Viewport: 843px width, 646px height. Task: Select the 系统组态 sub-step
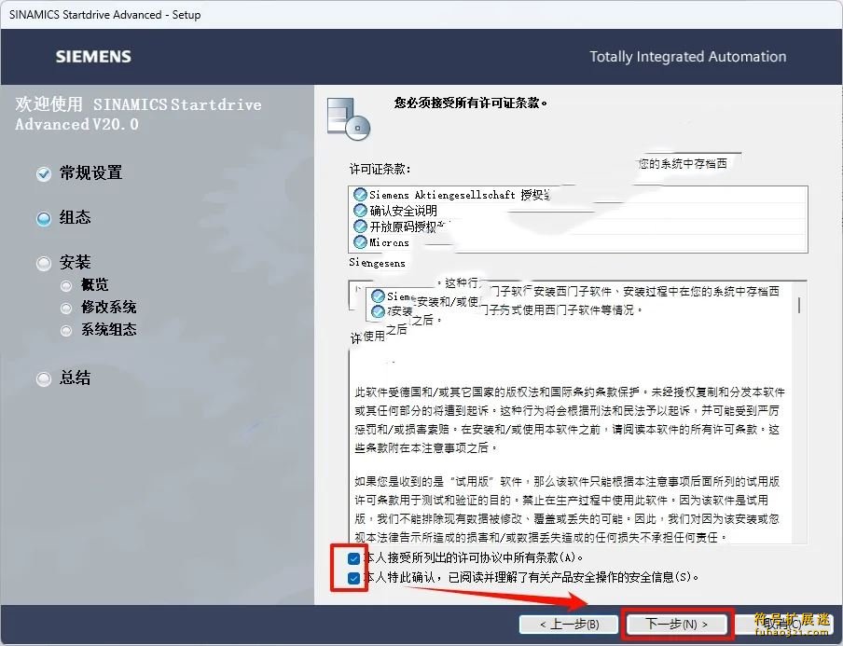pyautogui.click(x=108, y=329)
